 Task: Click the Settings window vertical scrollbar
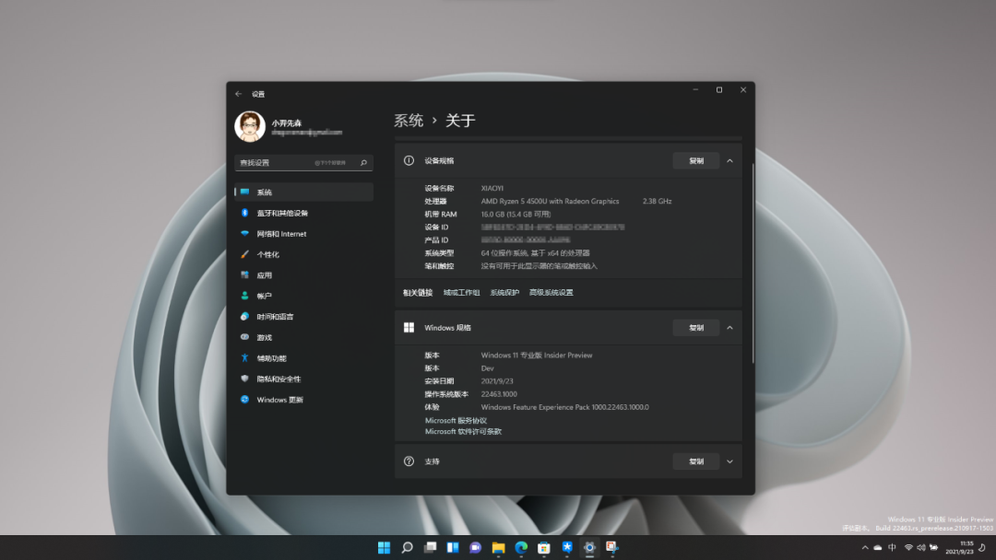[753, 263]
